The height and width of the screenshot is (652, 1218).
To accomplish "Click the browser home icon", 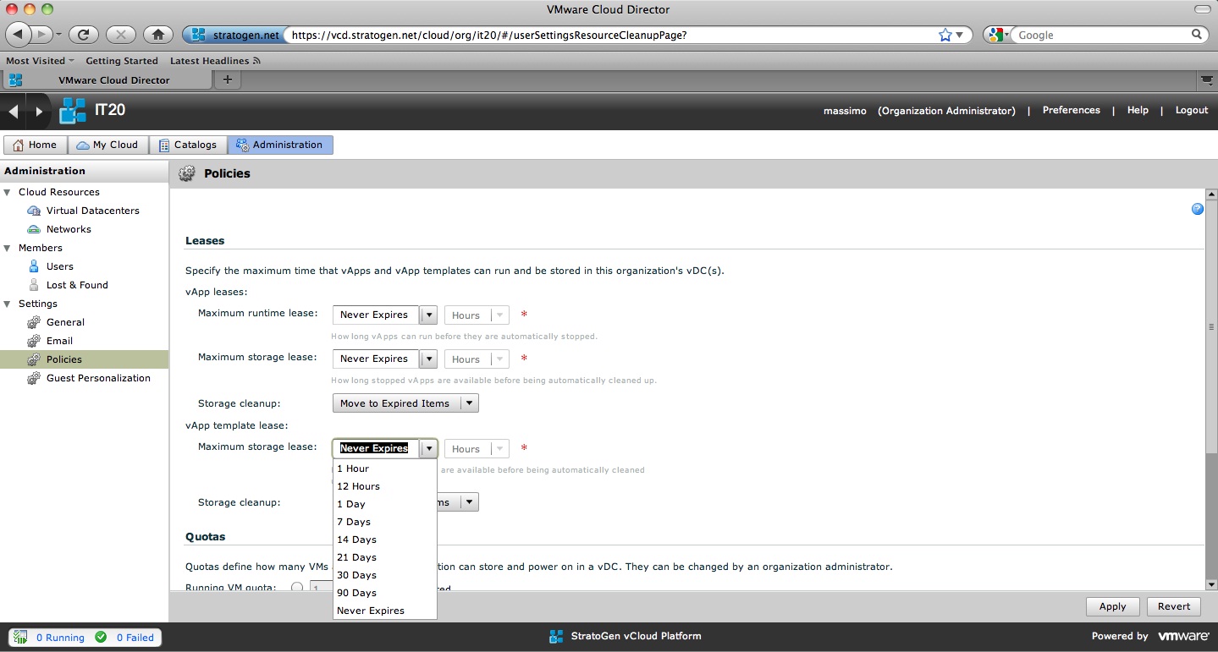I will point(157,35).
